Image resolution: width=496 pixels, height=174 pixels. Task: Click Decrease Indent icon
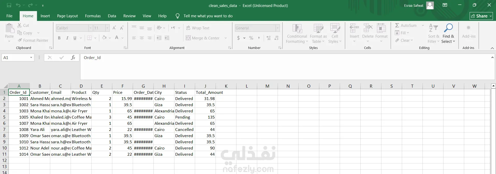(x=159, y=38)
